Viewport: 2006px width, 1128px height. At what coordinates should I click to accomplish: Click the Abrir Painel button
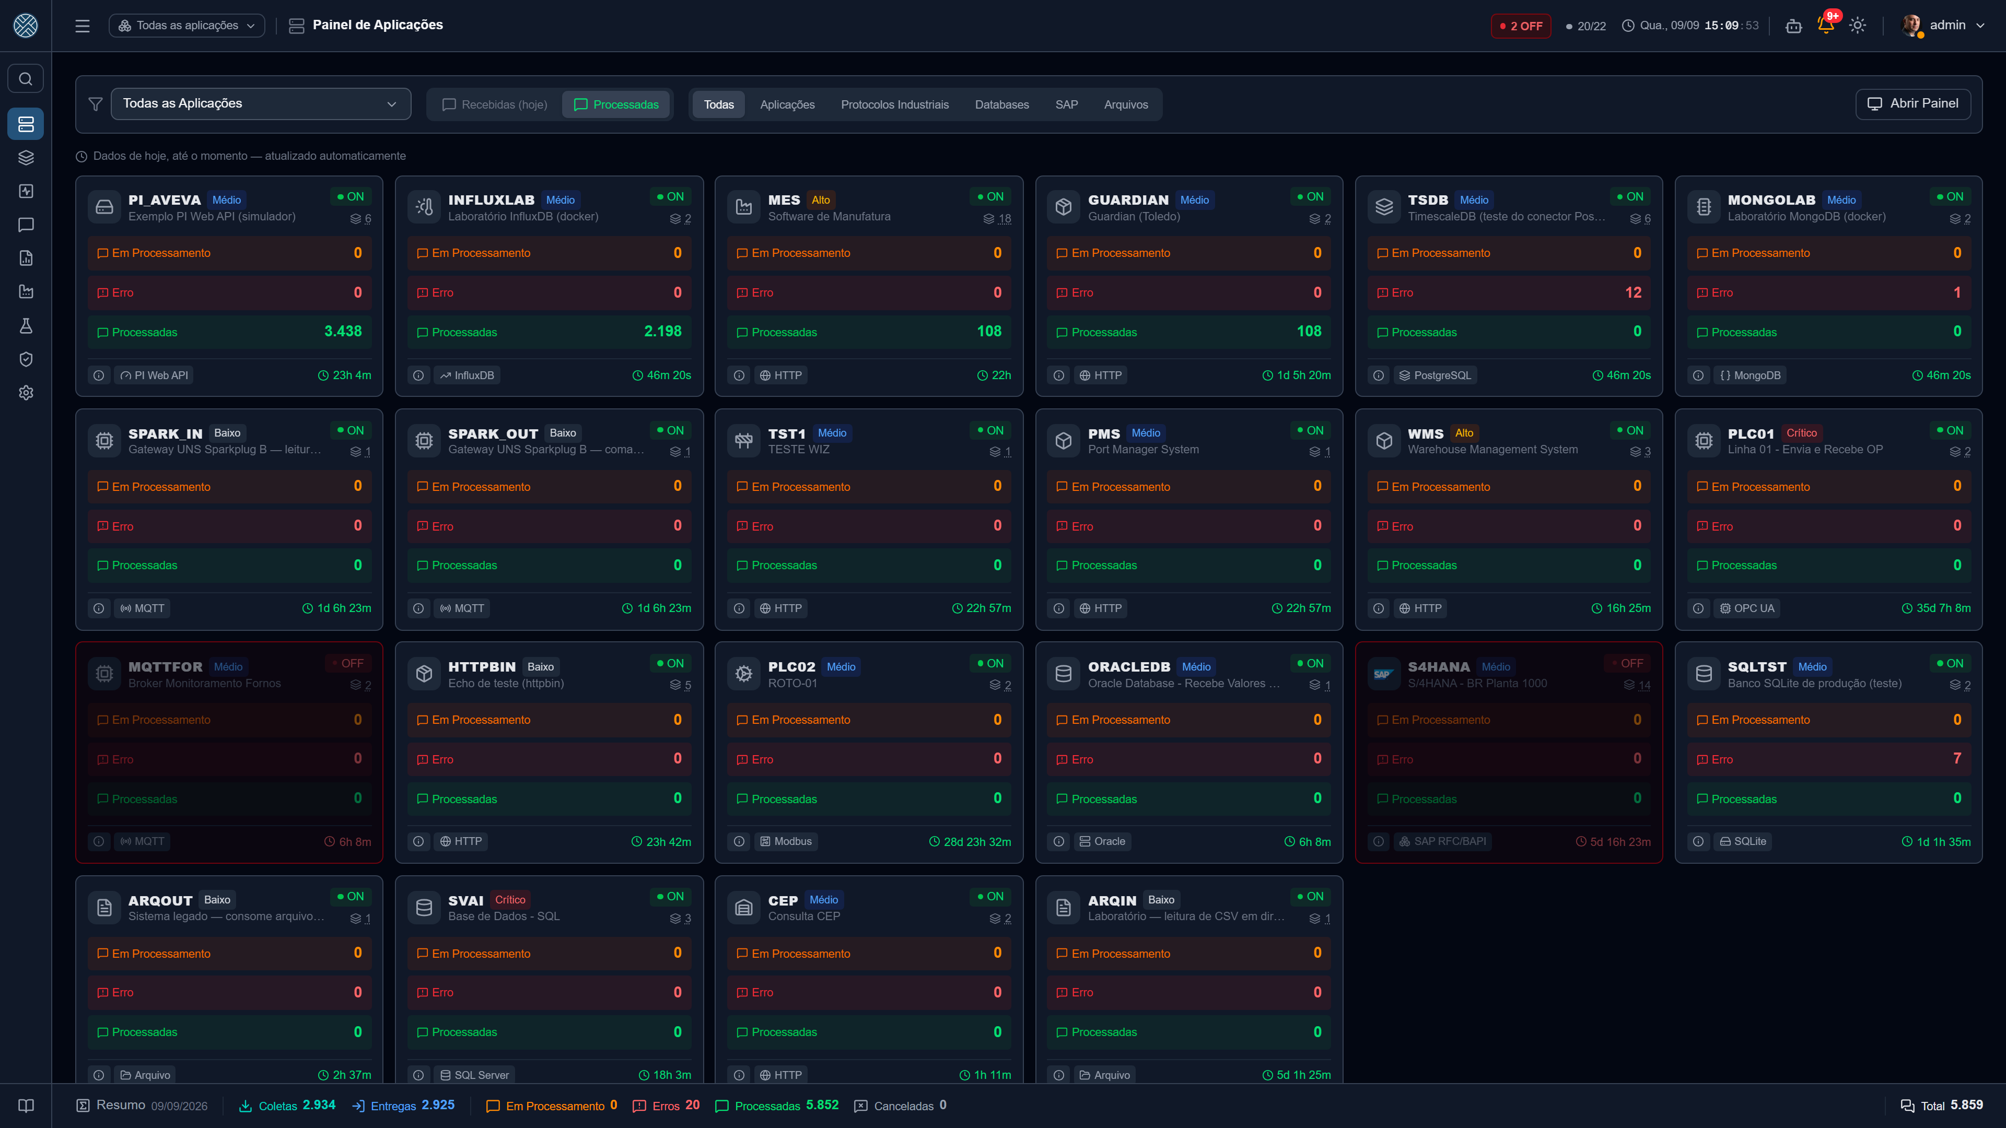[1912, 103]
